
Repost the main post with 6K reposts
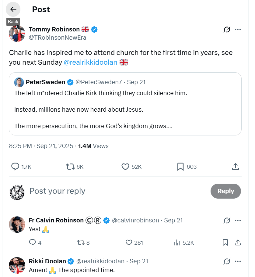point(70,167)
